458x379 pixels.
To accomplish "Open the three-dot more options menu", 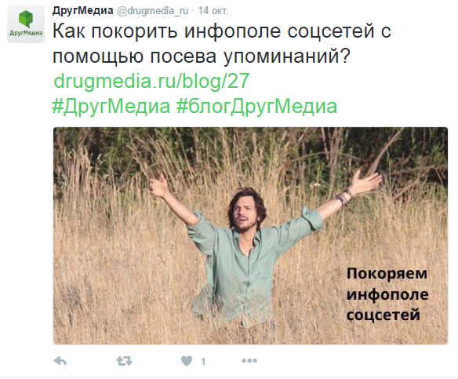I will click(x=249, y=361).
